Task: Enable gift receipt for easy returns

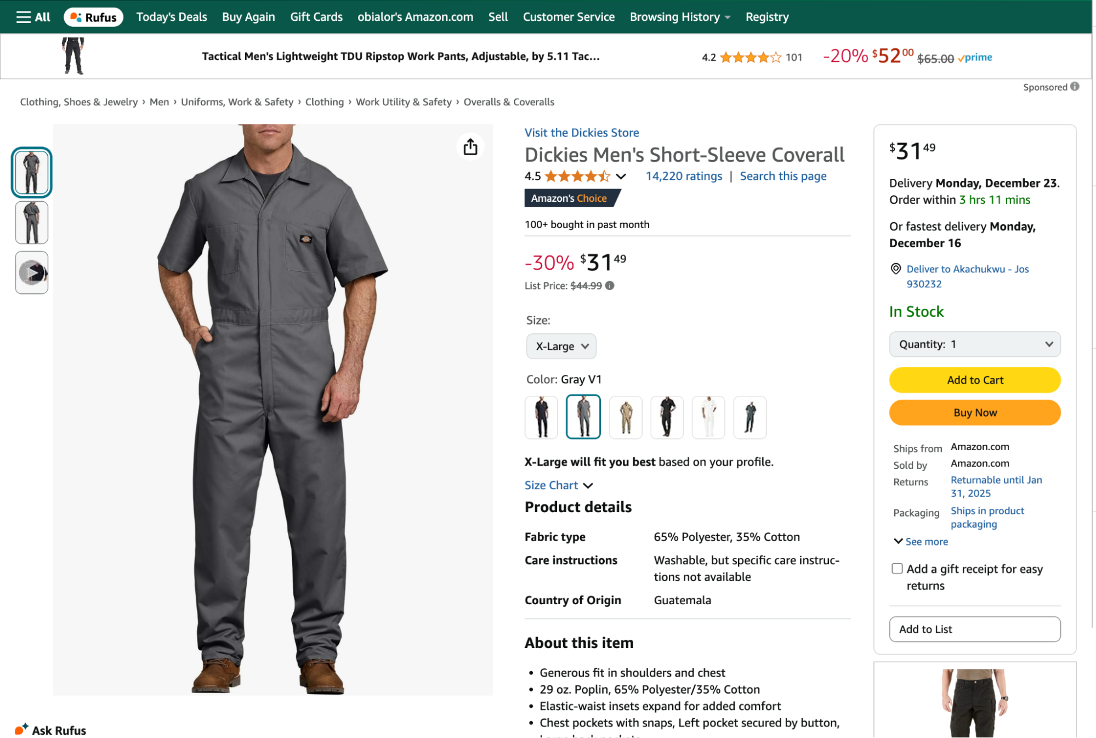Action: tap(897, 569)
